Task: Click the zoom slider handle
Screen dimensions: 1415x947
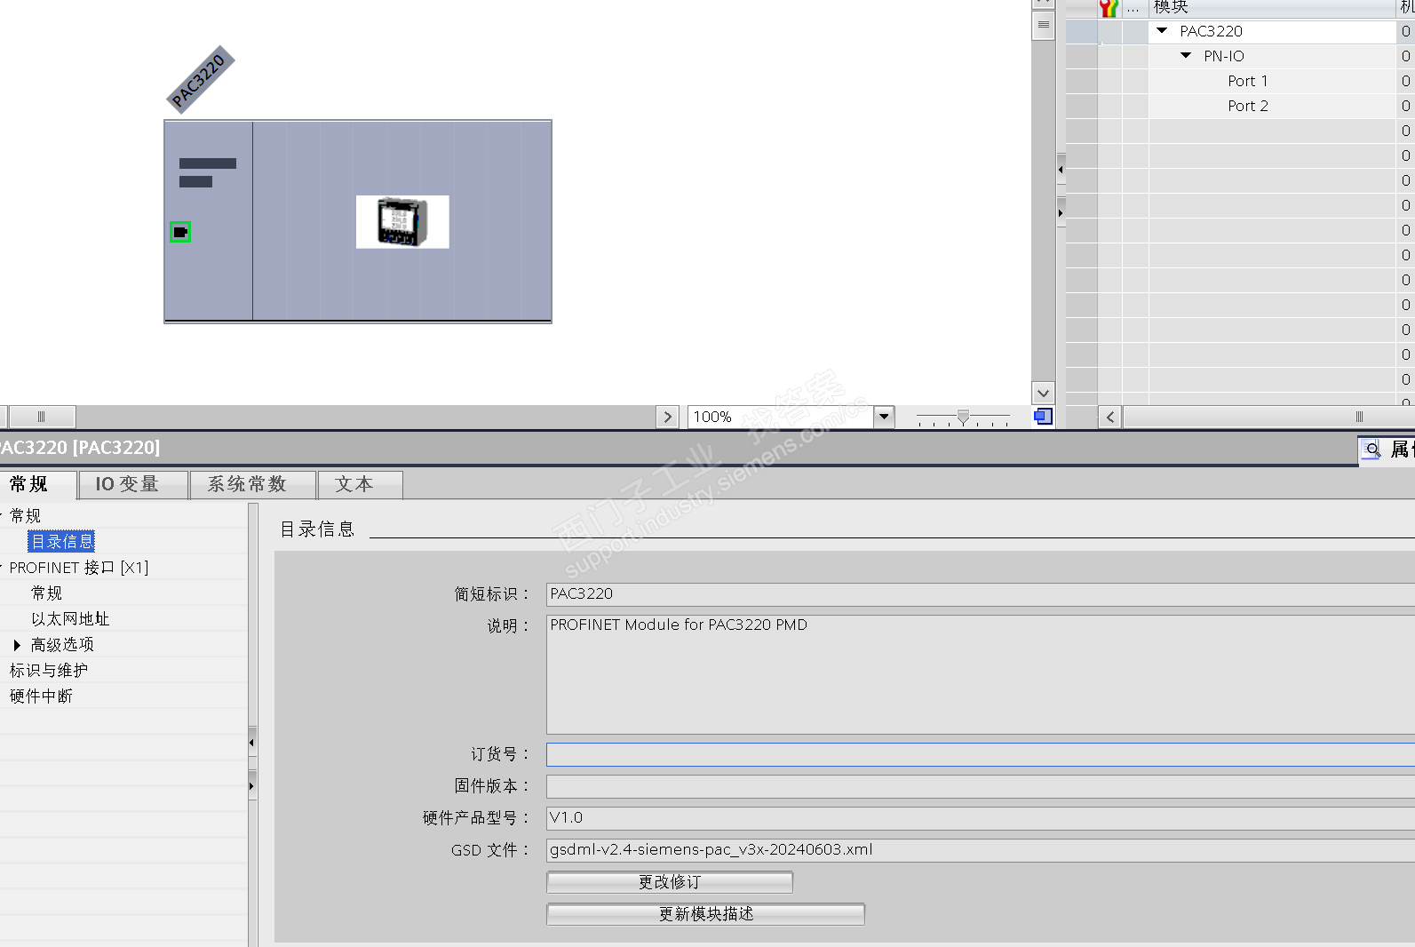Action: (963, 417)
